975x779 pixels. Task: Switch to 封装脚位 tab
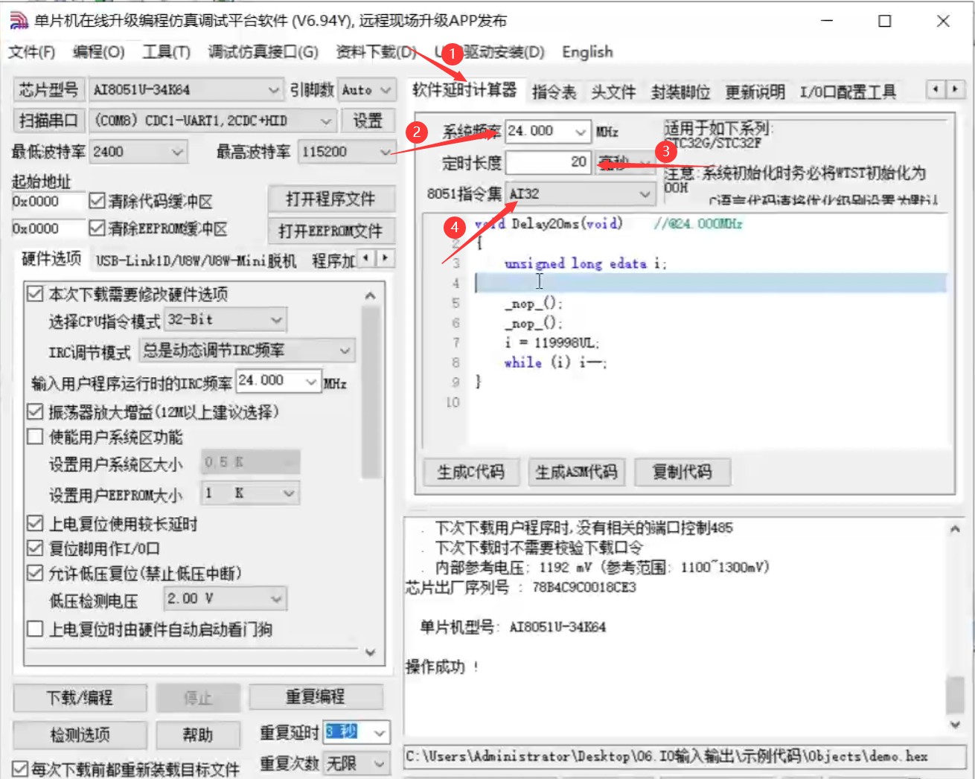pos(680,92)
